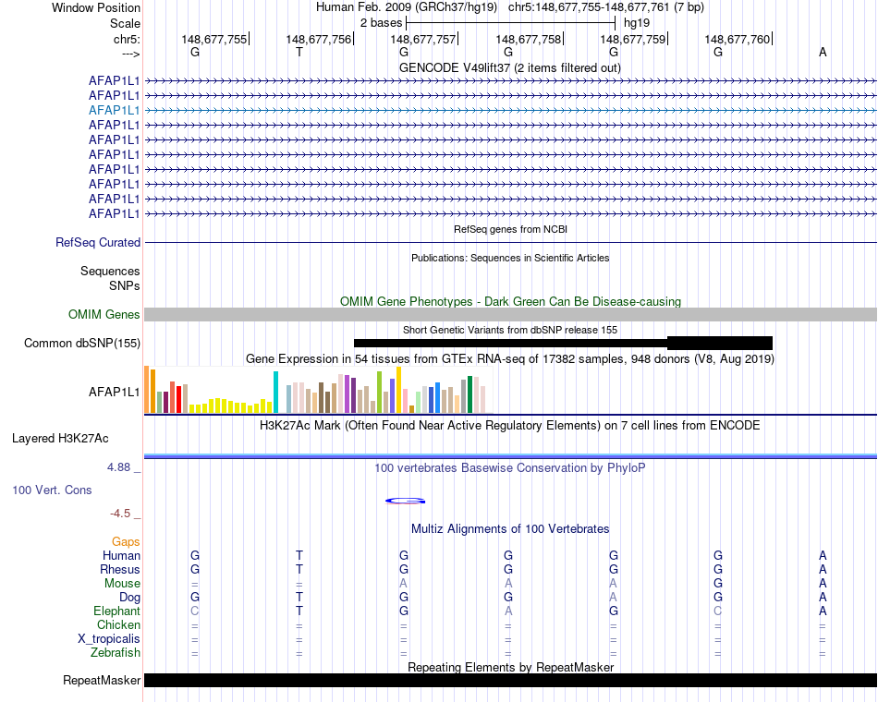The image size is (878, 702).
Task: Click the chr5: base position label
Action: point(127,39)
